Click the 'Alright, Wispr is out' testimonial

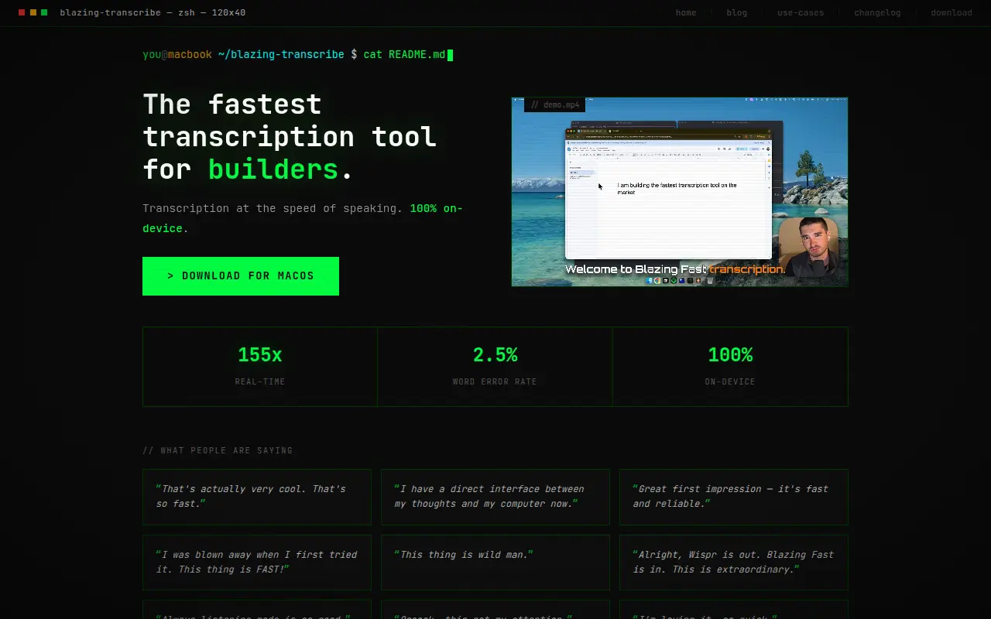[734, 563]
